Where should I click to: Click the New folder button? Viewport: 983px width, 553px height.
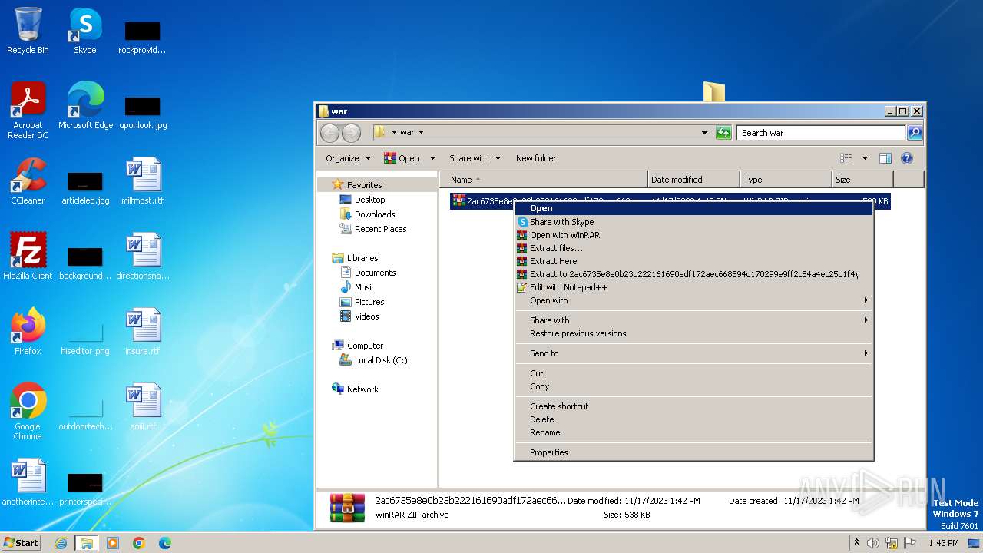pos(536,158)
